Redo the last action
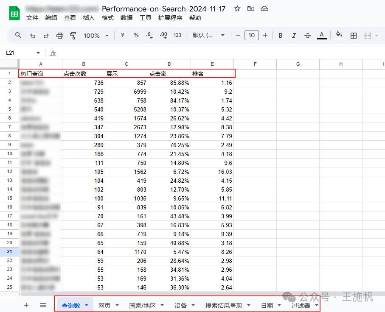Viewport: 385px width, 312px height. tap(46, 36)
